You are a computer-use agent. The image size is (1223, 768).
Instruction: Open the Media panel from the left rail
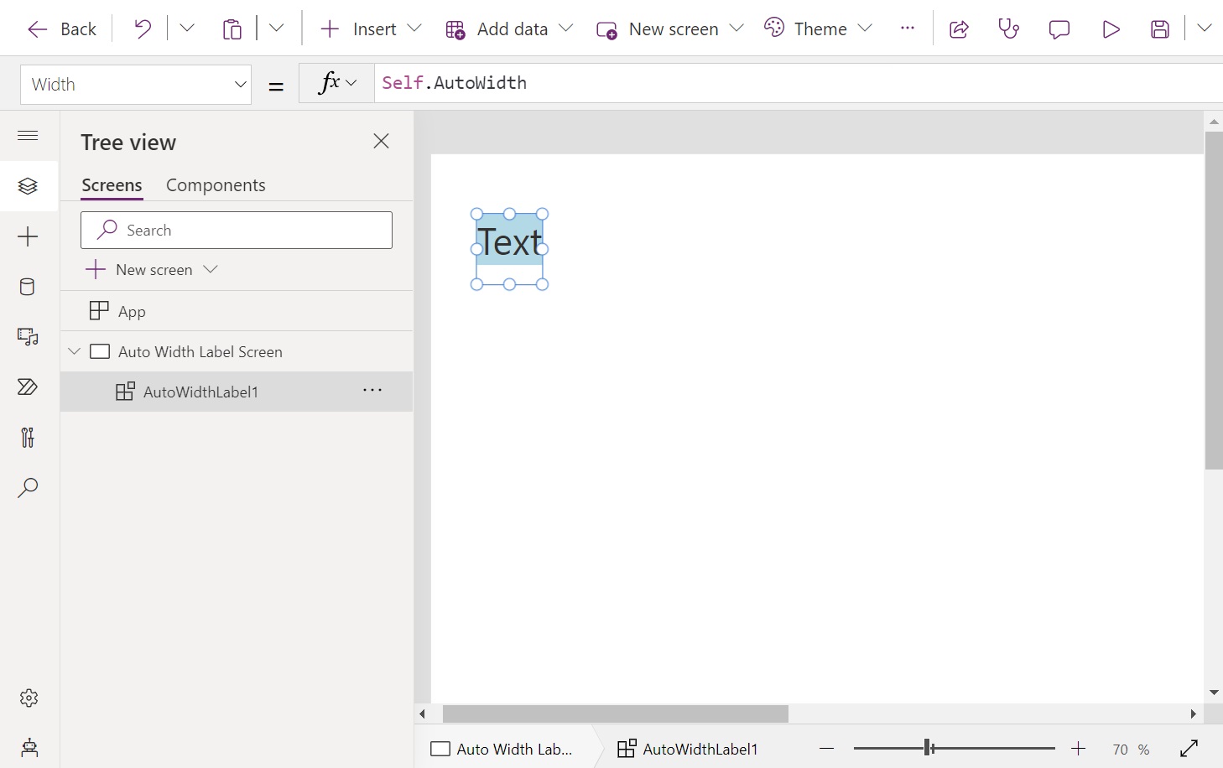point(28,337)
